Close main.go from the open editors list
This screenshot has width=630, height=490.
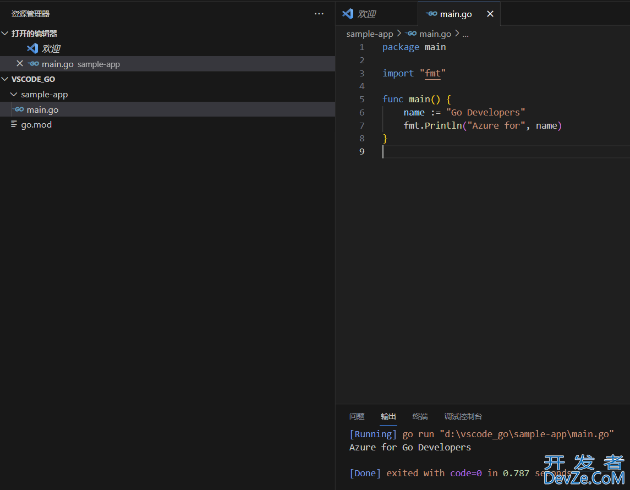tap(20, 63)
